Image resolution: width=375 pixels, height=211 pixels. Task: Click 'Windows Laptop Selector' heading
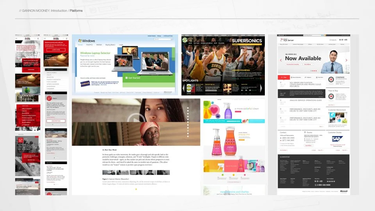95,53
